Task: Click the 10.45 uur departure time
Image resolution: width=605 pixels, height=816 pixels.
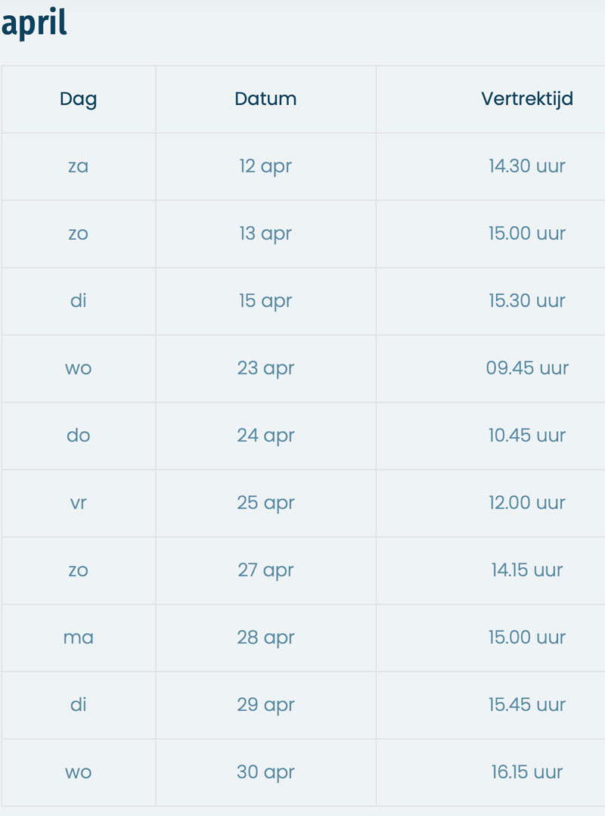Action: click(527, 435)
